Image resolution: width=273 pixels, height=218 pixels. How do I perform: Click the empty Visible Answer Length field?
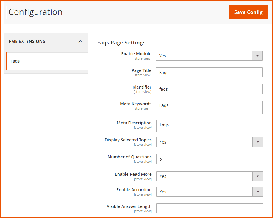209,208
